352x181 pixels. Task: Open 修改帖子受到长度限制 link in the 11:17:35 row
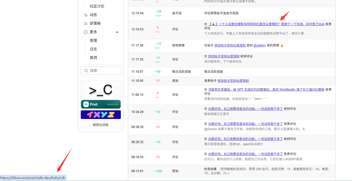pyautogui.click(x=224, y=56)
